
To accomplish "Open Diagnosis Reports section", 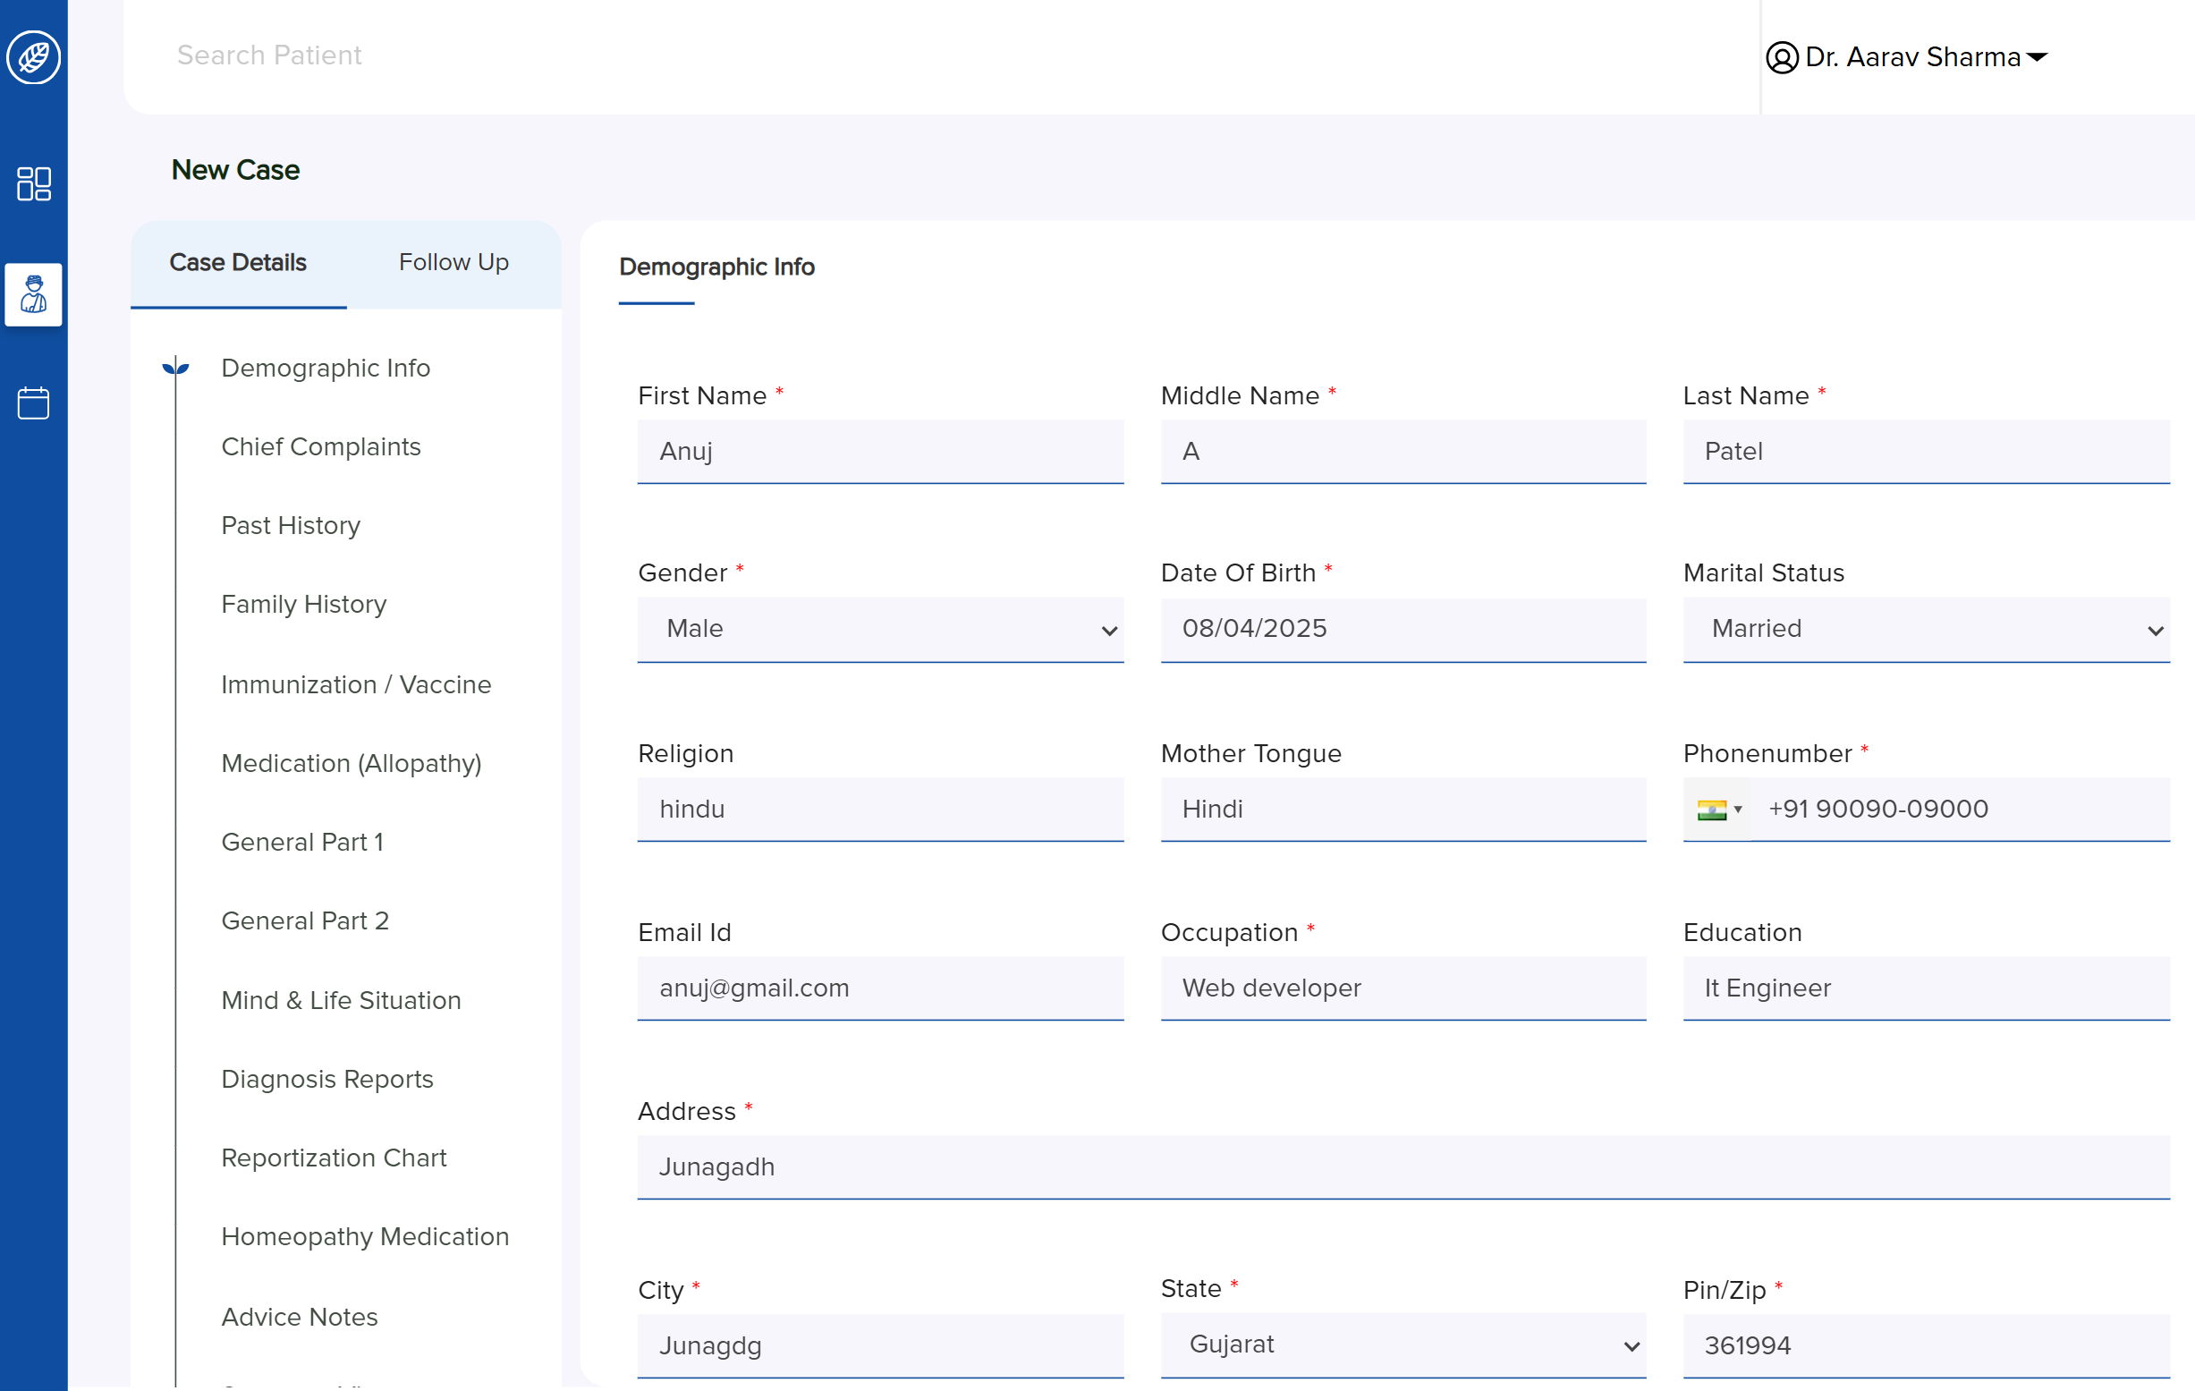I will [327, 1078].
